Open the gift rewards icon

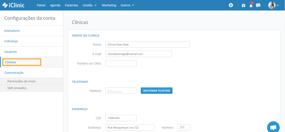coord(243,5)
